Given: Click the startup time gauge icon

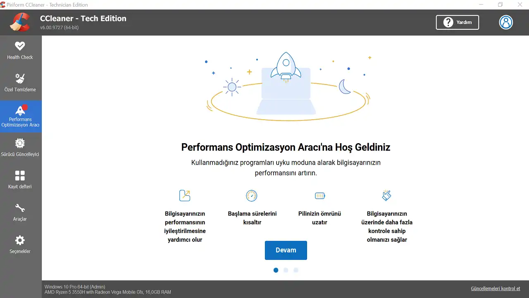Looking at the screenshot, I should (x=252, y=195).
